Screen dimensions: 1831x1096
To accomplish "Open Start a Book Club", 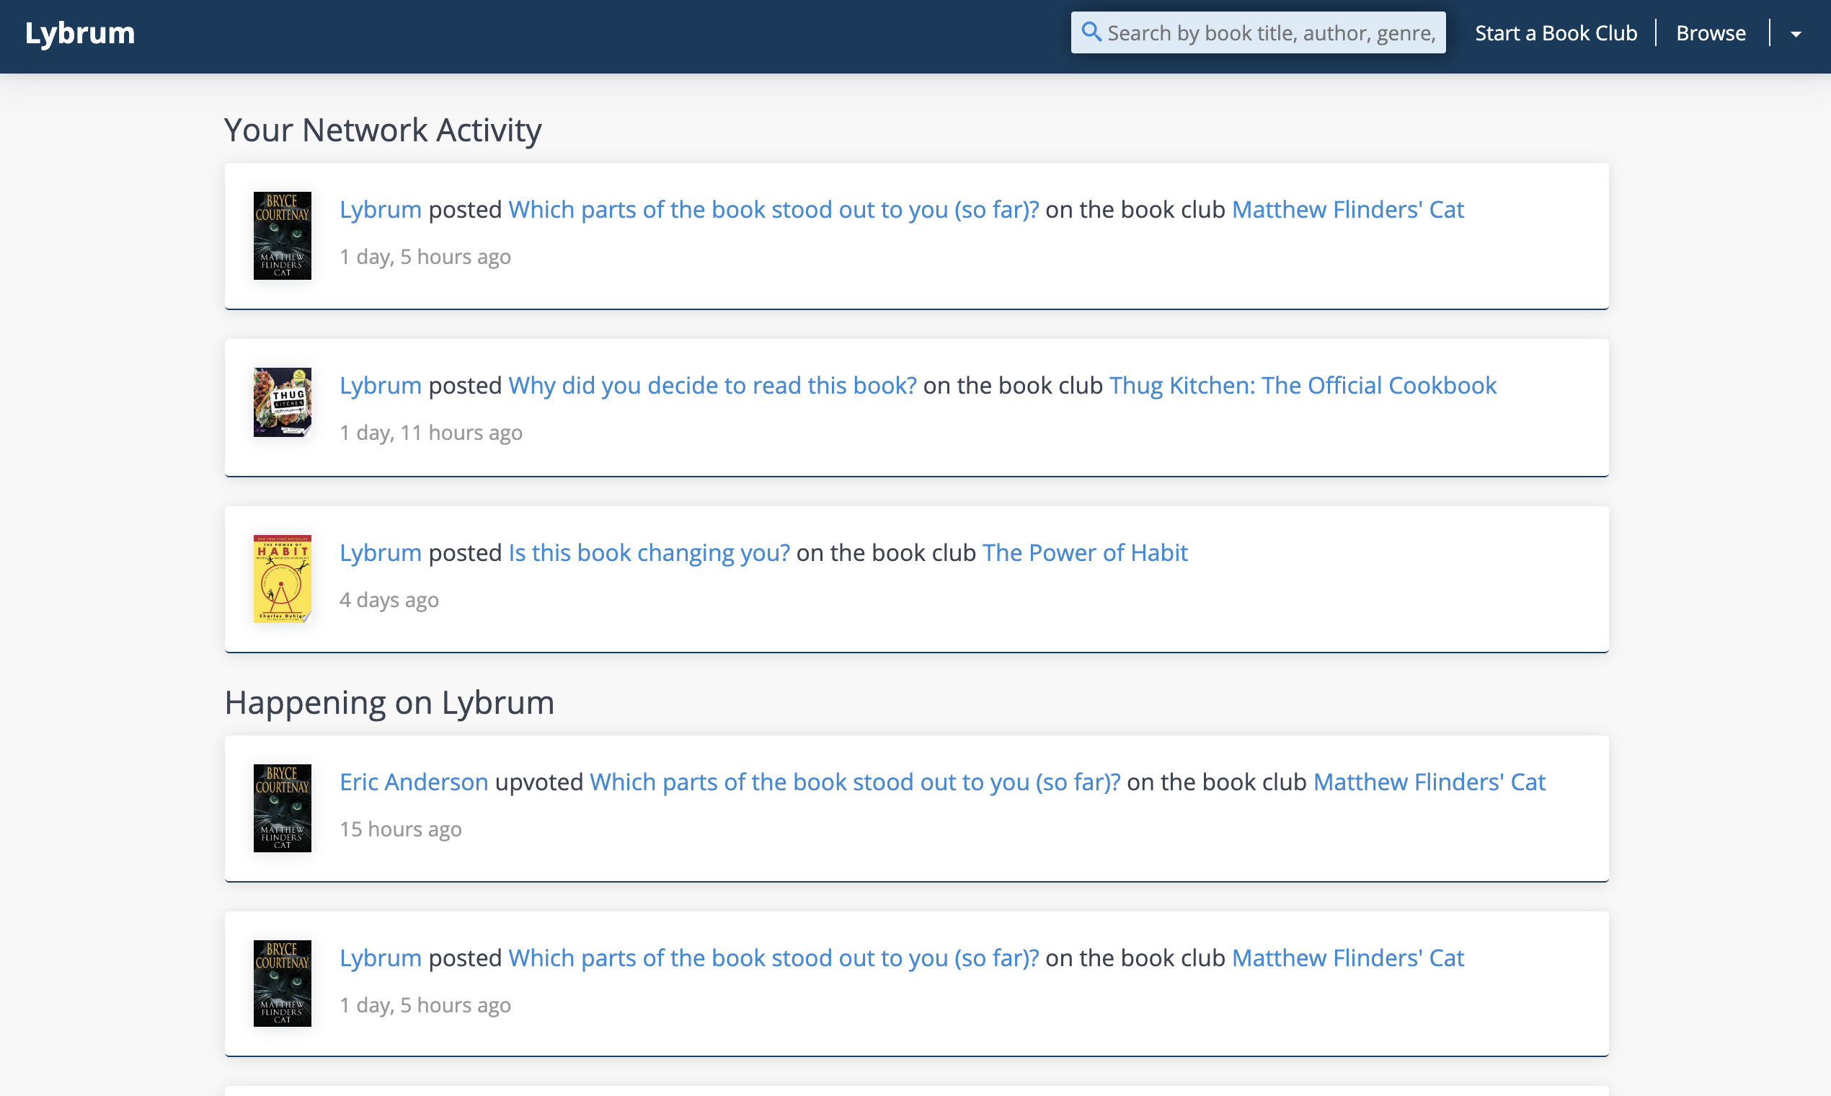I will point(1555,33).
